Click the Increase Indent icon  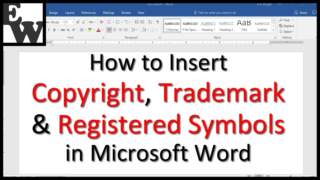[142, 22]
